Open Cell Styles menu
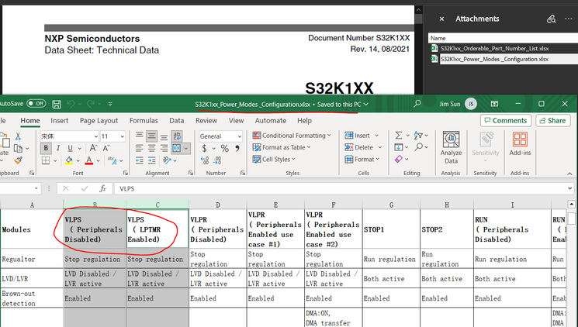Viewport: 578px width, 327px height. tap(274, 159)
